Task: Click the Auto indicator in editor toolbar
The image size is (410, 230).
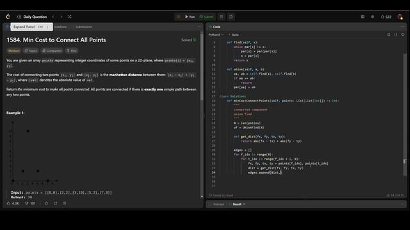Action: [233, 34]
